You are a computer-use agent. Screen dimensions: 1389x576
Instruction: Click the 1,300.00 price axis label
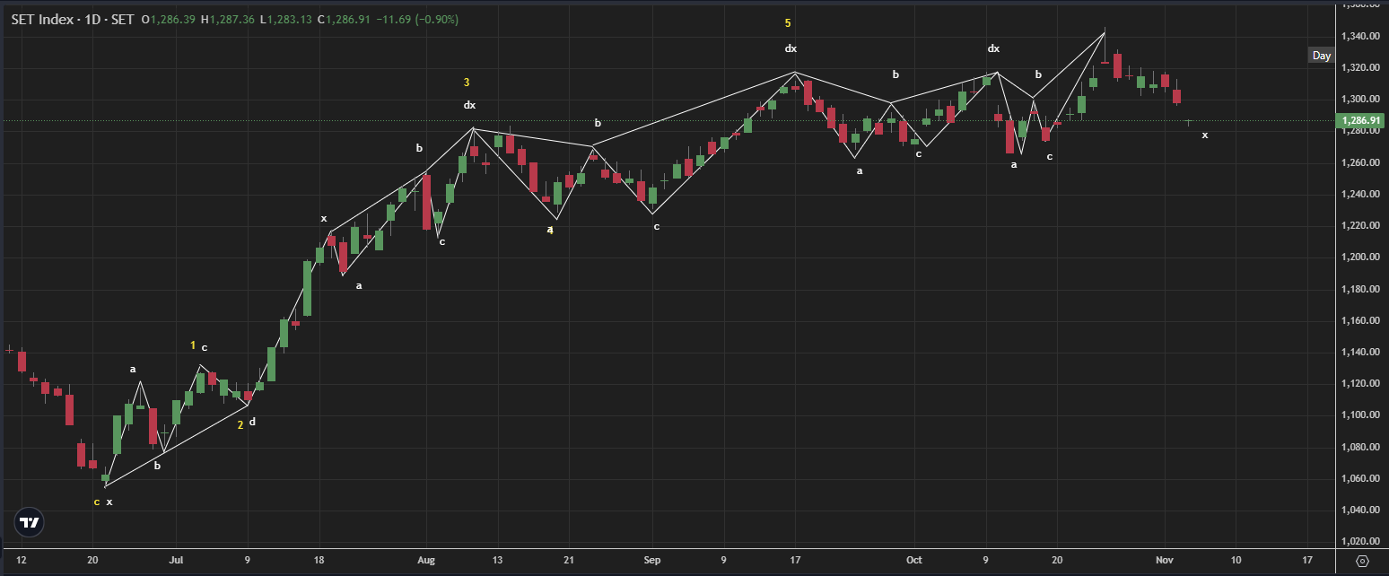point(1358,99)
